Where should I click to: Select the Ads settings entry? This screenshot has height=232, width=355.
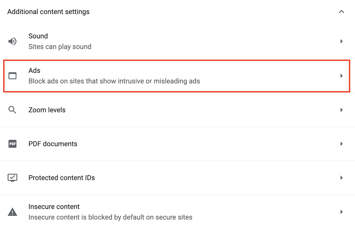point(177,76)
